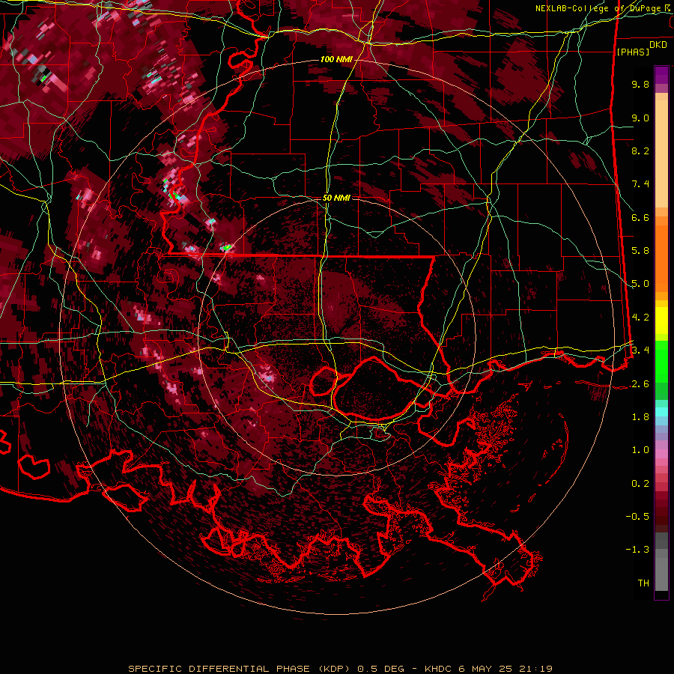Screen dimensions: 674x674
Task: Click the 6.6 scale value
Action: [x=640, y=217]
